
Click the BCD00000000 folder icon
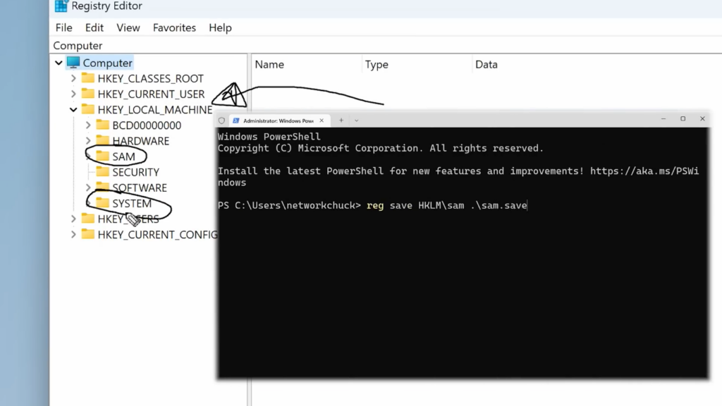pyautogui.click(x=103, y=125)
